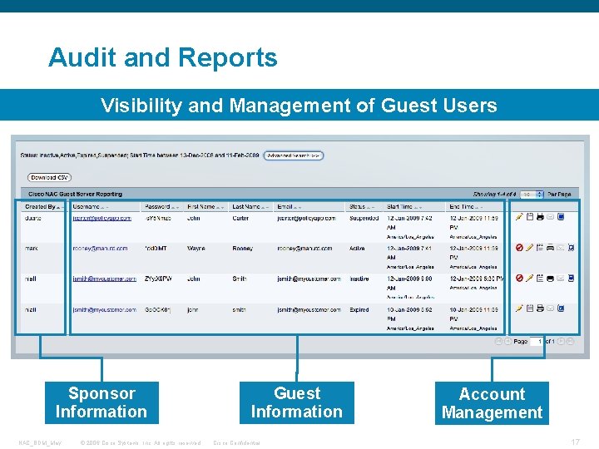Viewport: 599px width, 449px height.
Task: Select the 'Inactive' status cell
Action: pyautogui.click(x=359, y=279)
